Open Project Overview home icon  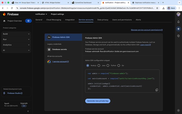click(4, 21)
